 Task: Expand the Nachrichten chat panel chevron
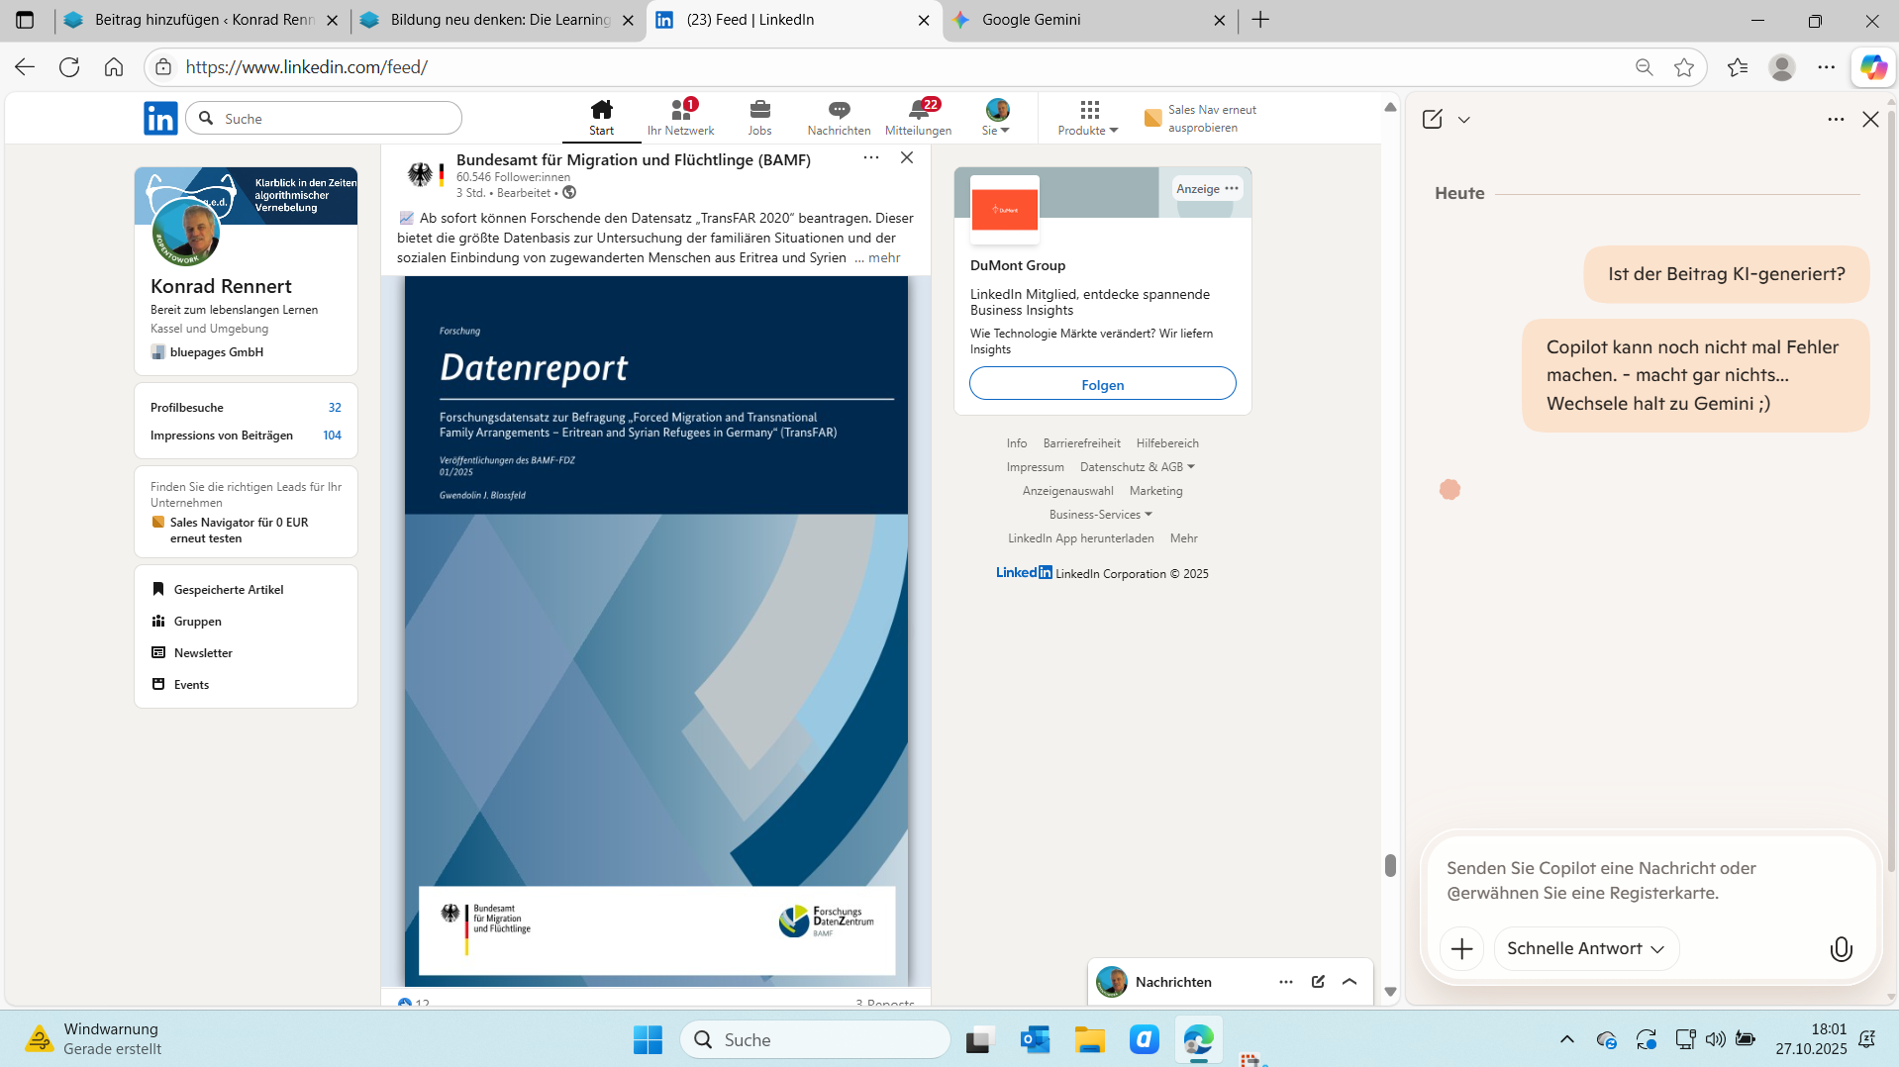point(1349,982)
